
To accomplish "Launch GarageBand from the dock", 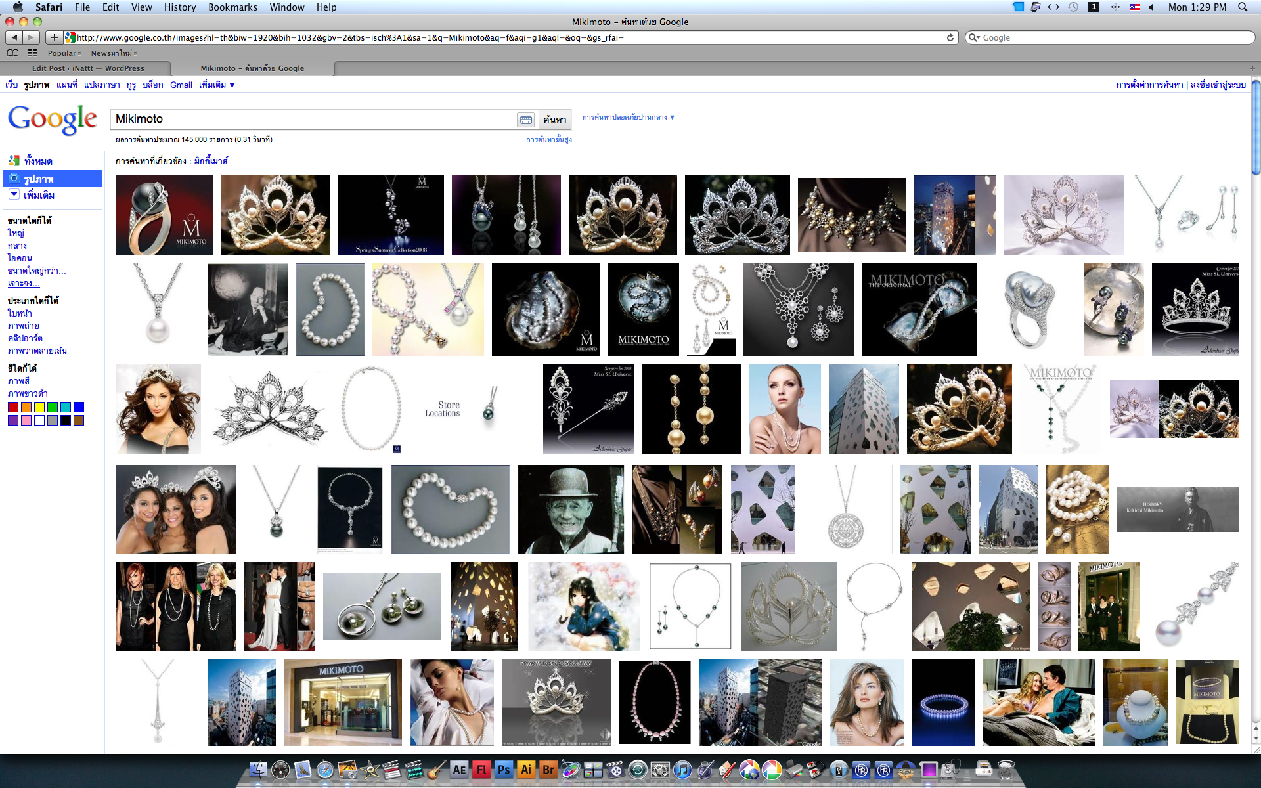I will [436, 769].
